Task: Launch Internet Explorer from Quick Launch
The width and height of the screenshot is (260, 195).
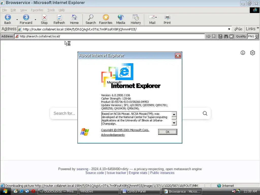Action: 21,191
